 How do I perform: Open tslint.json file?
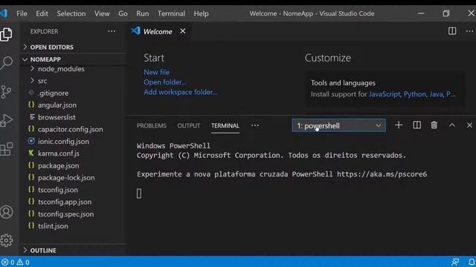point(53,226)
